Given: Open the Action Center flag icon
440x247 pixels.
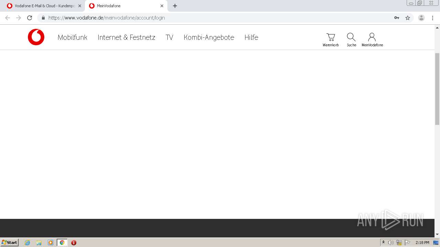Looking at the screenshot, I should click(407, 243).
